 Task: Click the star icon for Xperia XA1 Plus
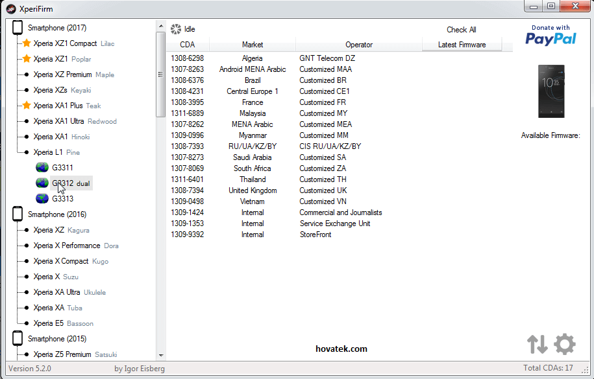[x=27, y=105]
